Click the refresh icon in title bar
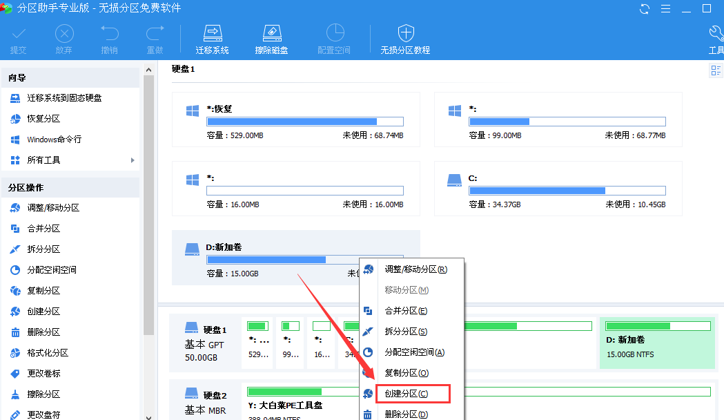 point(645,9)
